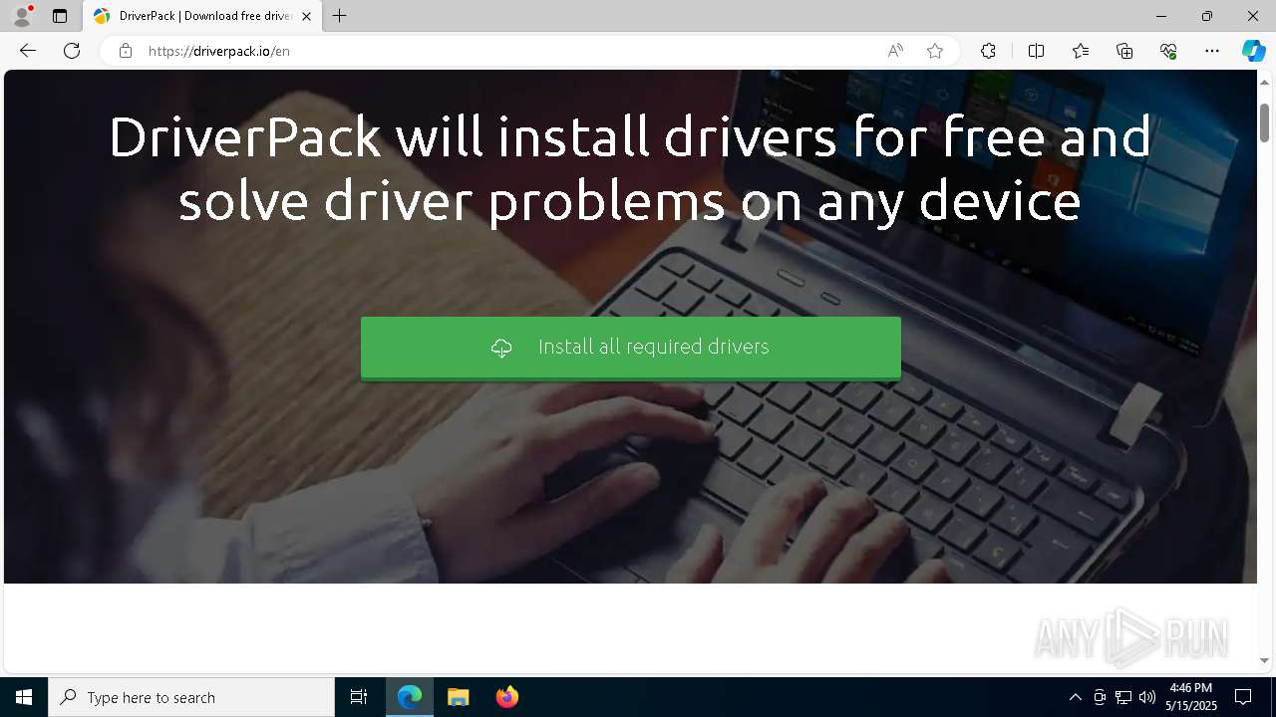The image size is (1276, 717).
Task: Start Read aloud from address bar
Action: [895, 51]
